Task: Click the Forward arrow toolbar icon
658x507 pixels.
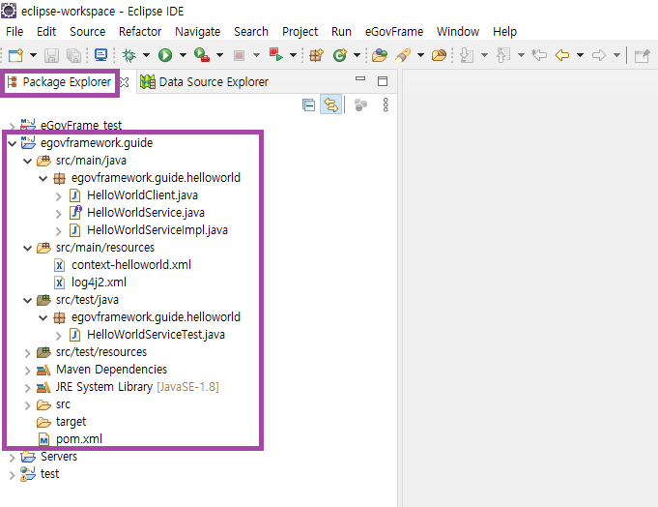Action: (x=599, y=55)
